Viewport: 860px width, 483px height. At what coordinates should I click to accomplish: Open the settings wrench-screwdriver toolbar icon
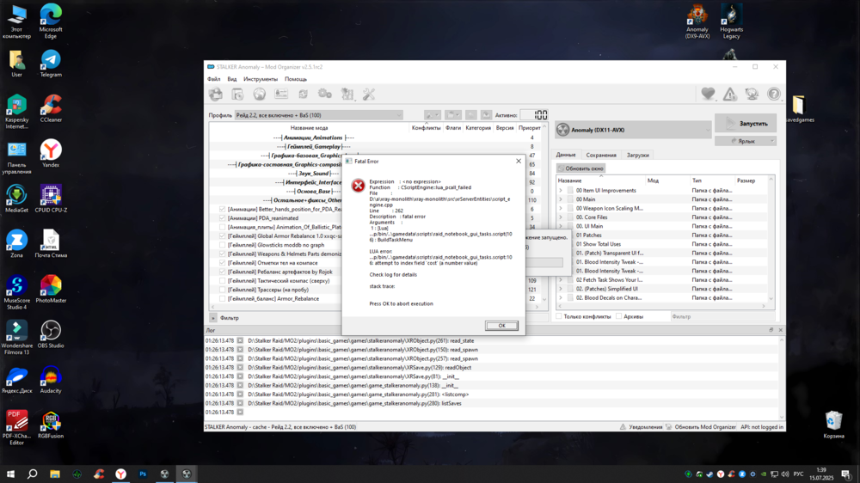(x=369, y=95)
